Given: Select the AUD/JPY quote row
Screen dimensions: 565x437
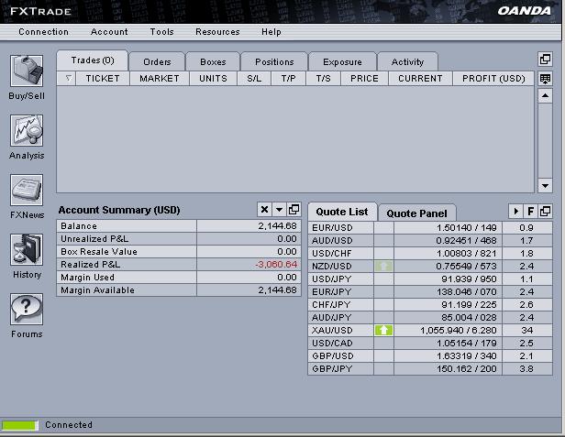Looking at the screenshot, I should [x=430, y=318].
